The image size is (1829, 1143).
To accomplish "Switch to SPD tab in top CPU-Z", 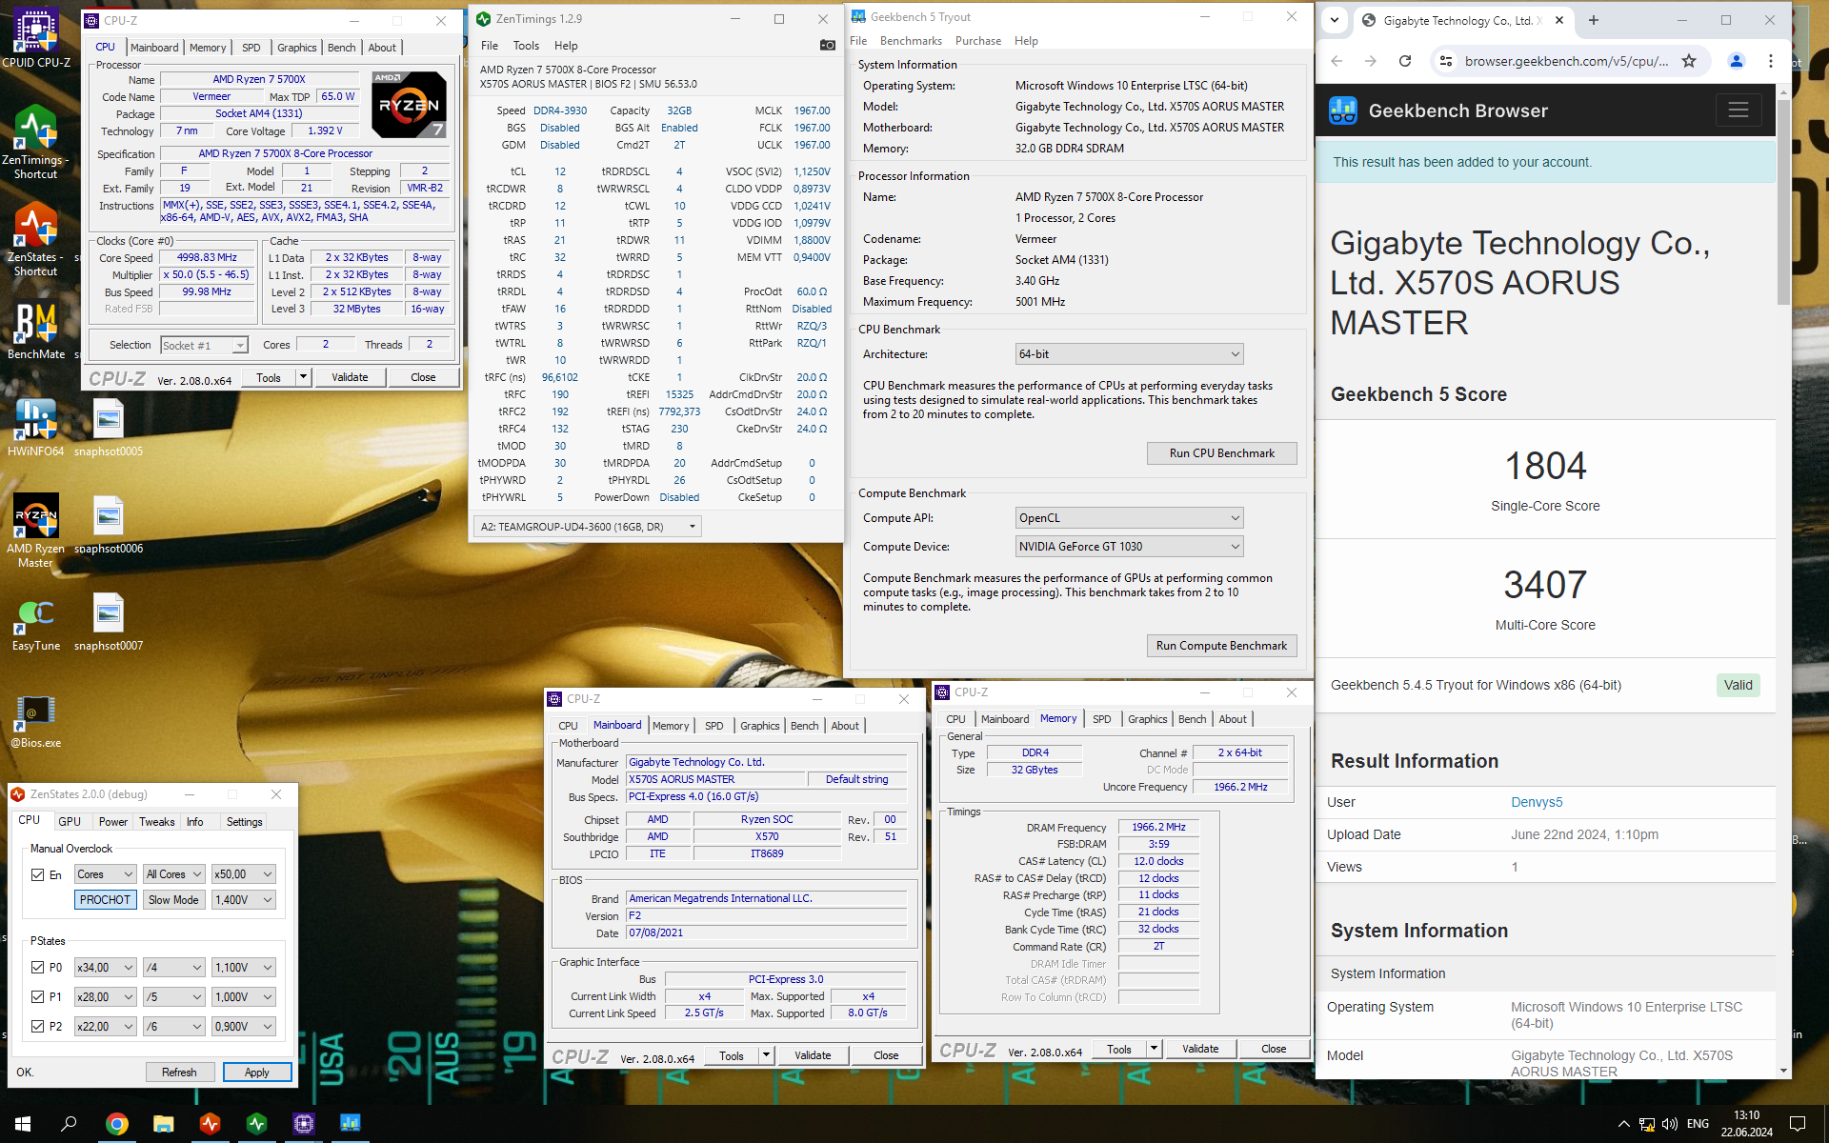I will click(251, 48).
